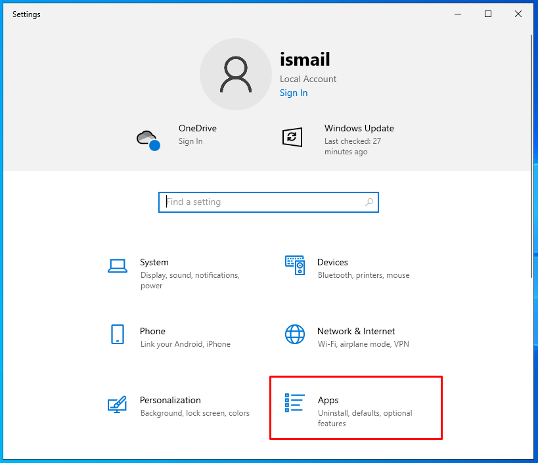Open the Windows Update heading
This screenshot has width=538, height=463.
click(359, 128)
